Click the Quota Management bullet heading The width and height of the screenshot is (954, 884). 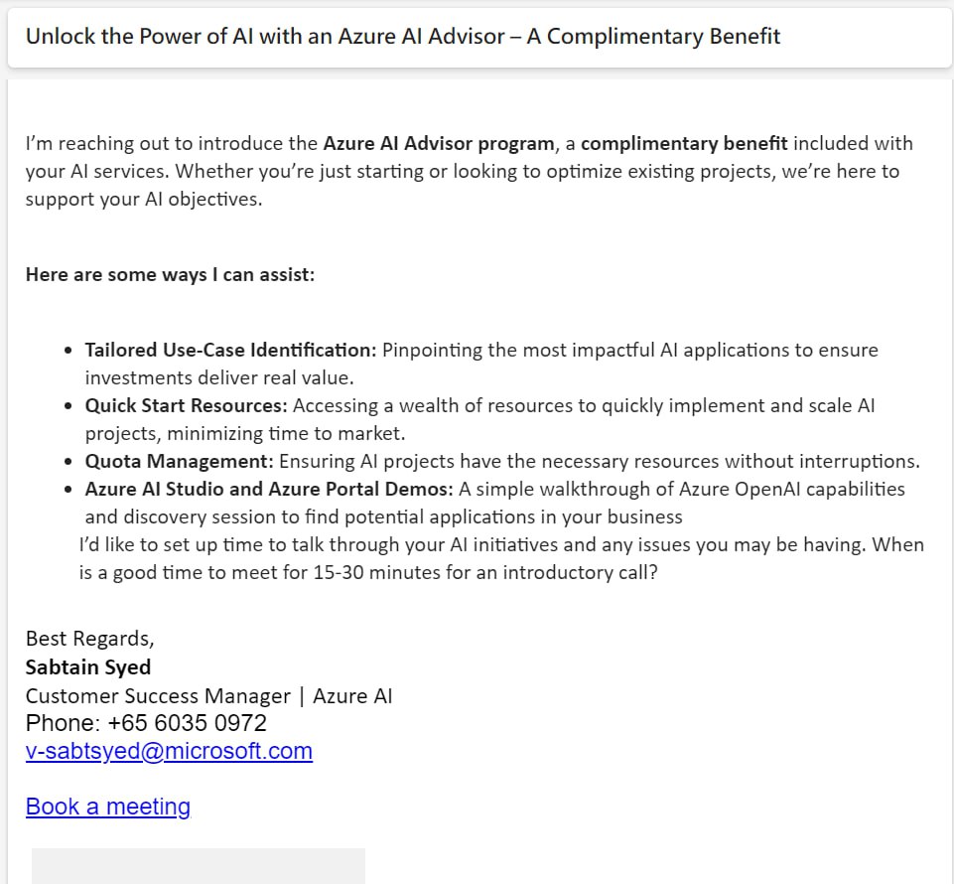coord(179,461)
